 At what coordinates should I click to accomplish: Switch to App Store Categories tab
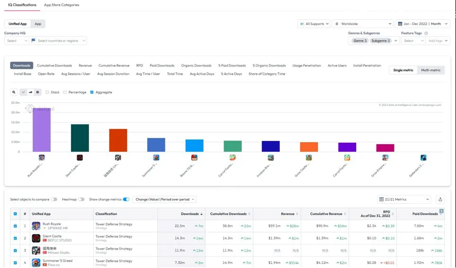pos(62,5)
